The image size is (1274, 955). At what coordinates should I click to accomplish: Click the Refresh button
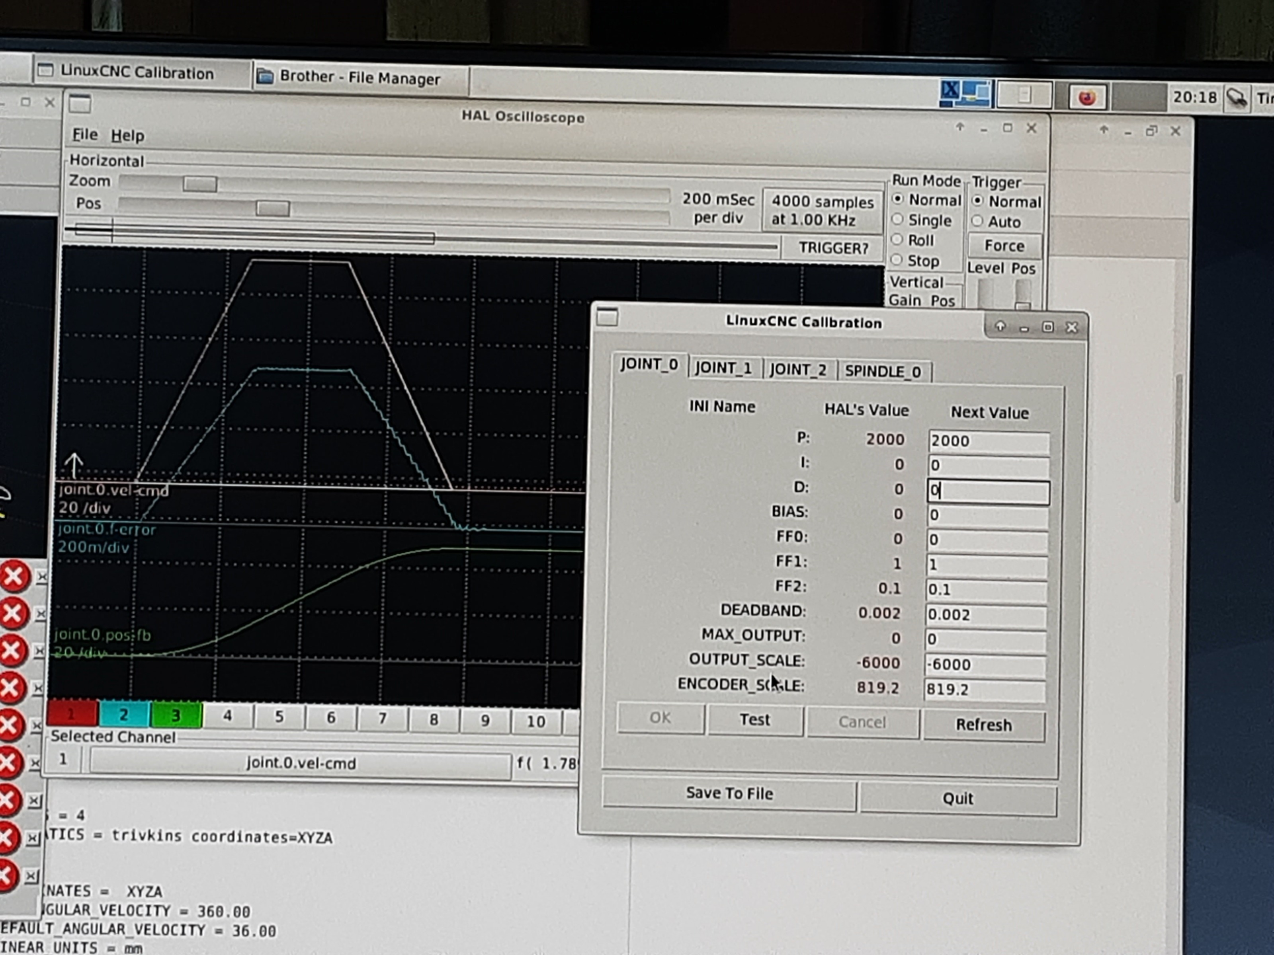click(984, 725)
